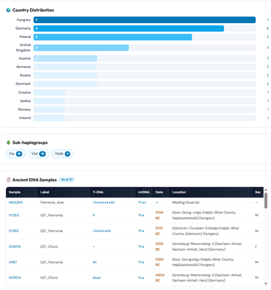Click mtDNA V1a in I17365 row

coord(141,231)
